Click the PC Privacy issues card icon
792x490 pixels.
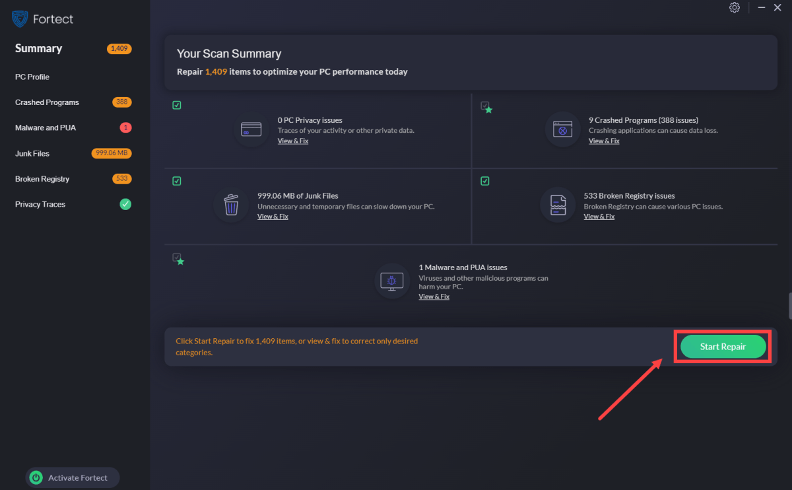pyautogui.click(x=251, y=129)
